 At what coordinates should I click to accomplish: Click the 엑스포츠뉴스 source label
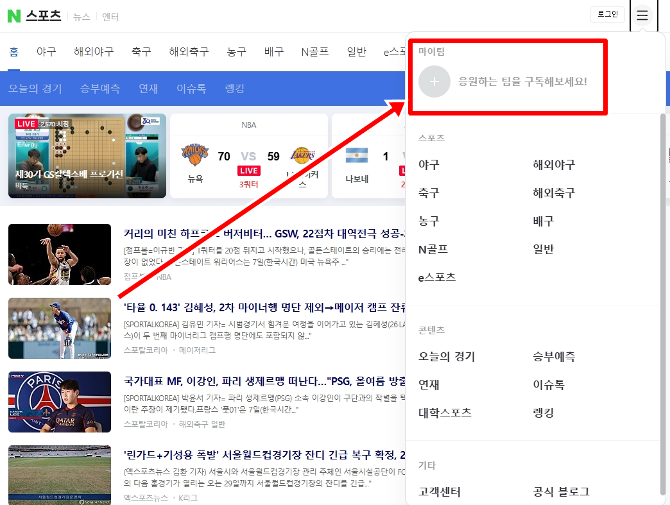(x=146, y=498)
